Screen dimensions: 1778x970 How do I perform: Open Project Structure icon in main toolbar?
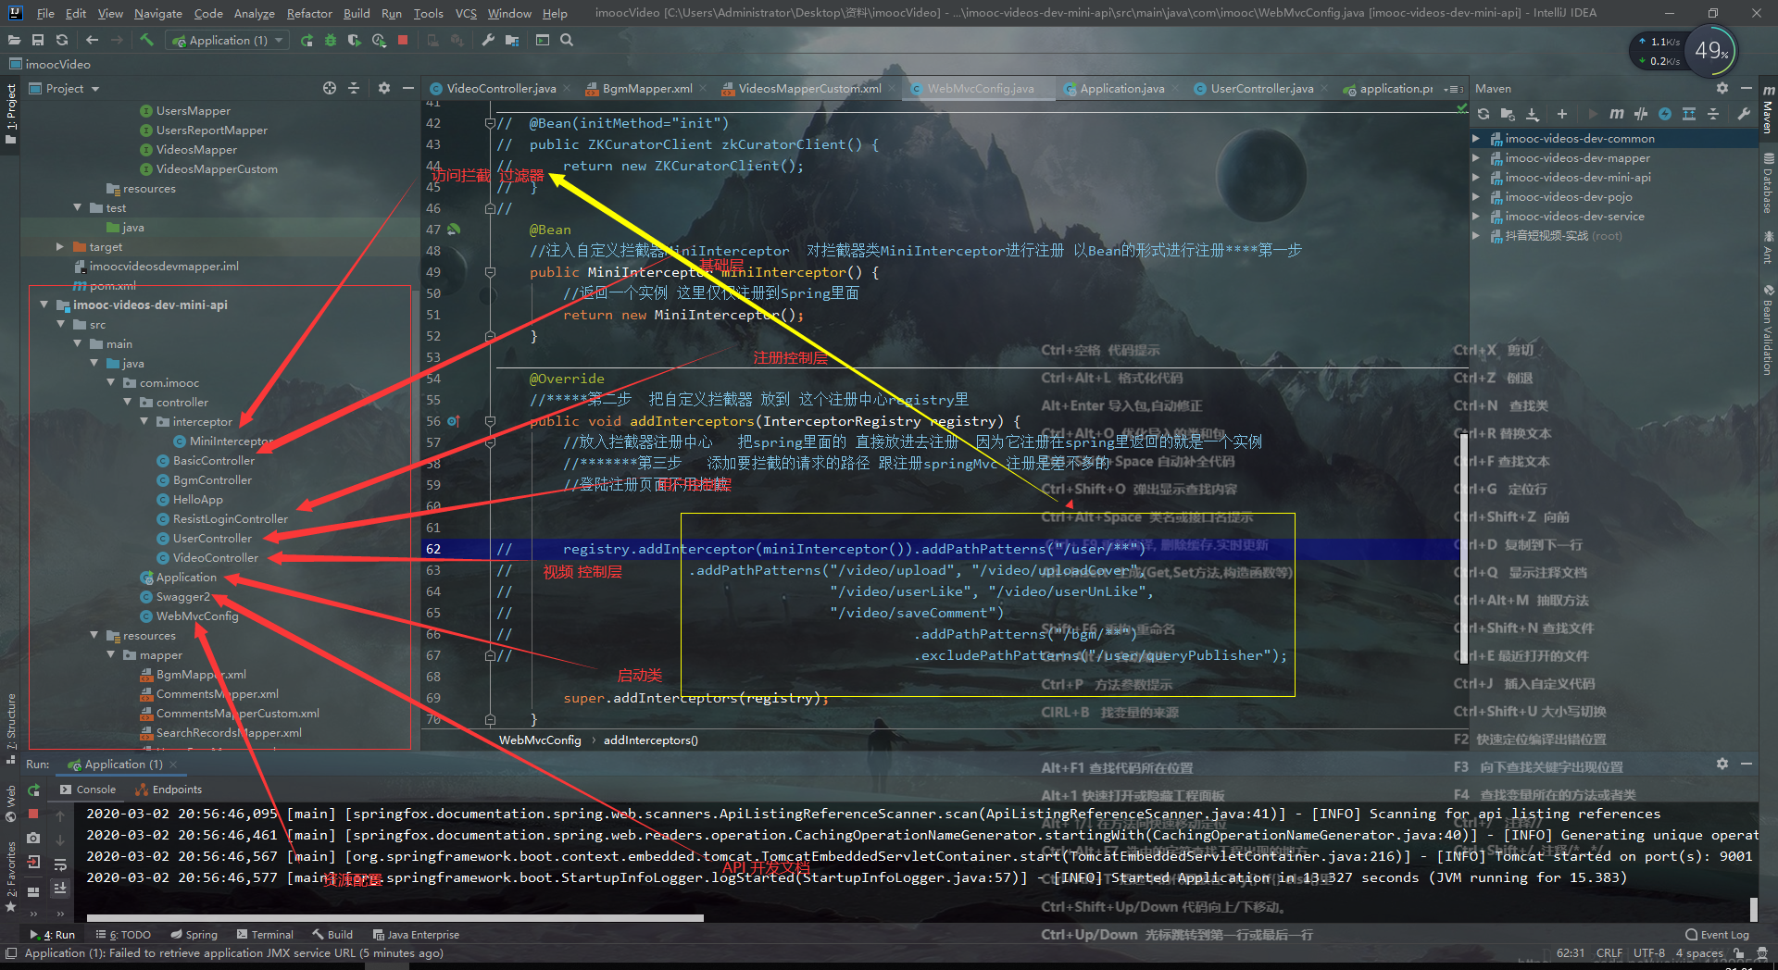[512, 40]
